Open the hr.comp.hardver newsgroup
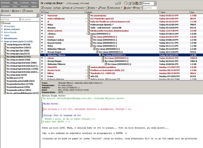This screenshot has width=203, height=148. (19, 47)
